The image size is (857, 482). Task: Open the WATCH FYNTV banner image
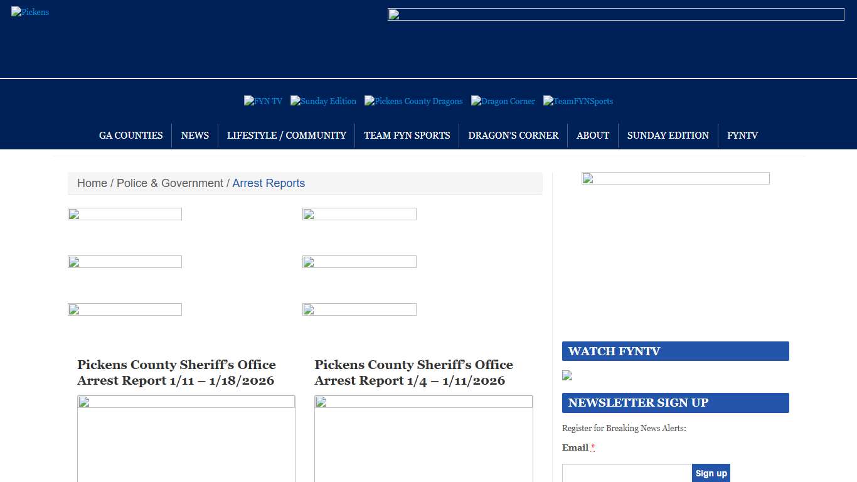tap(567, 375)
